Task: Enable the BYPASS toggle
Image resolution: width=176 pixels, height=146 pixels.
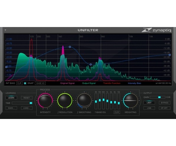Action: [165, 103]
